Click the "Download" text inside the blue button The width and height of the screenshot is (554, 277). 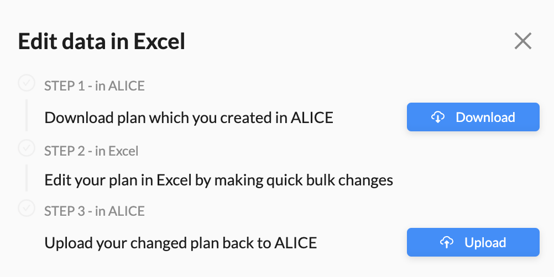[485, 118]
